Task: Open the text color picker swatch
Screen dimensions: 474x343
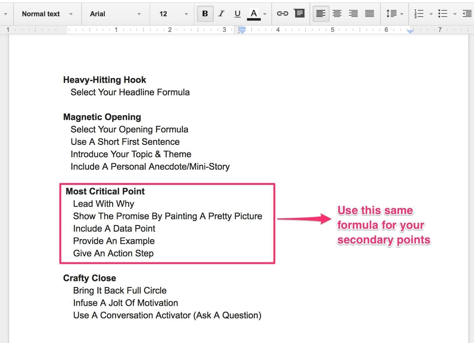Action: point(254,13)
